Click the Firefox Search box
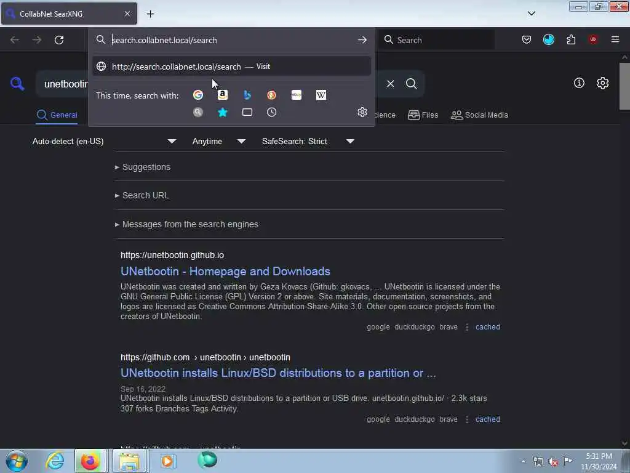Screen dimensions: 630x473 [x=436, y=40]
